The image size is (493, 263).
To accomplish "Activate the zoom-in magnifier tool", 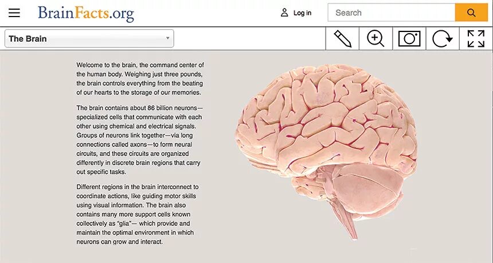I will pyautogui.click(x=375, y=38).
